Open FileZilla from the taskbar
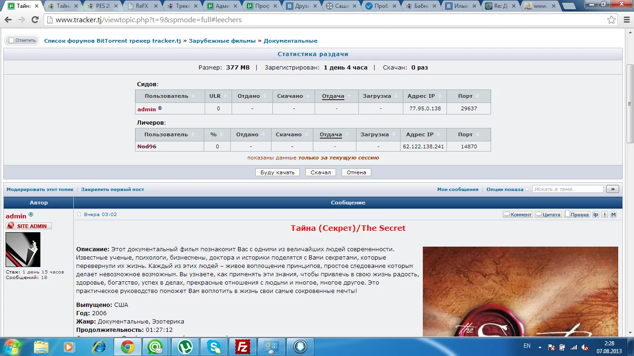Image resolution: width=634 pixels, height=356 pixels. tap(243, 346)
